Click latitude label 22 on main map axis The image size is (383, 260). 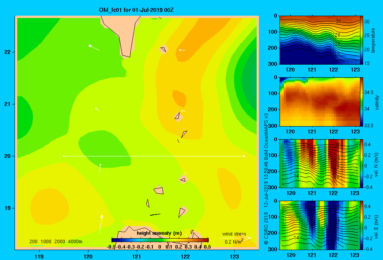[8, 52]
